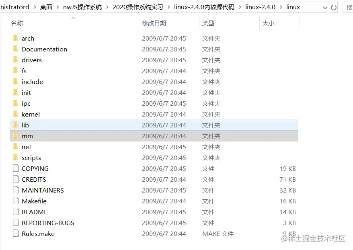Expand chevron before 桌面 in breadcrumb
This screenshot has width=353, height=250.
point(35,7)
